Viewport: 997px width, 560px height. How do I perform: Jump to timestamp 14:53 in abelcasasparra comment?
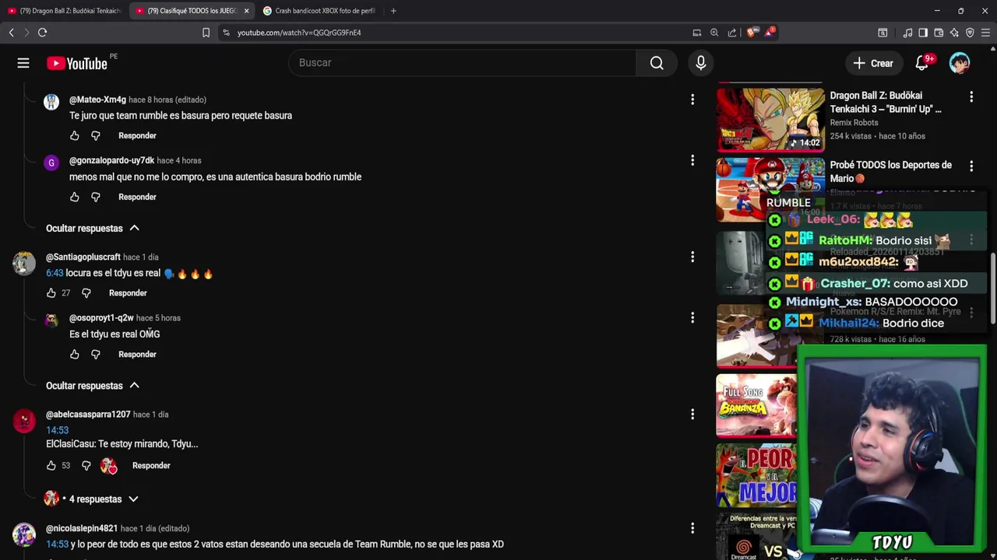click(x=57, y=430)
